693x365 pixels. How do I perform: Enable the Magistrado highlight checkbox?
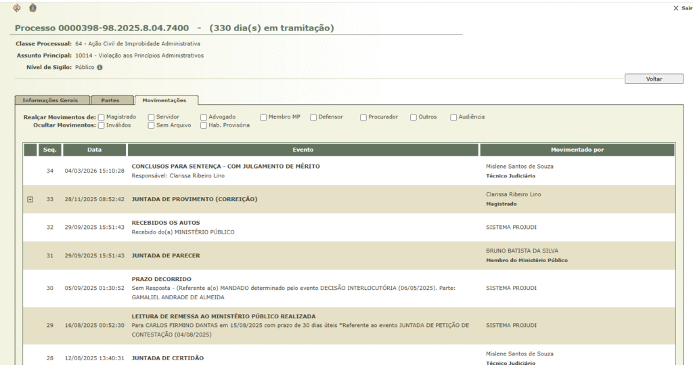102,117
